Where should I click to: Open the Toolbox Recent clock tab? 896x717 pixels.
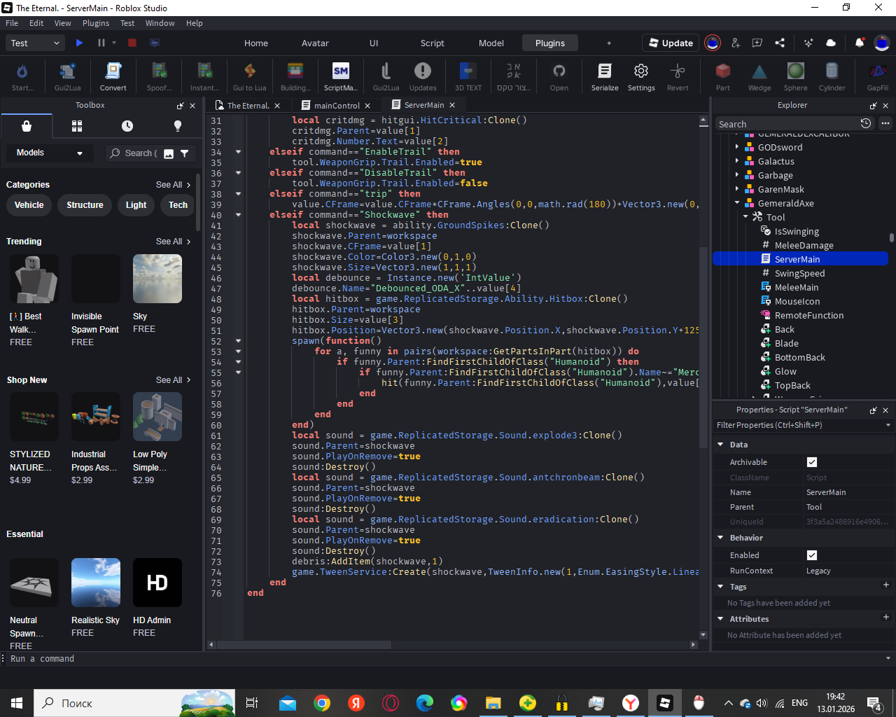pos(127,126)
